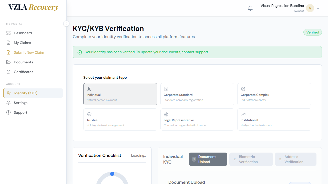This screenshot has width=328, height=184.
Task: Select Identity (KYC) in sidebar
Action: click(x=33, y=93)
